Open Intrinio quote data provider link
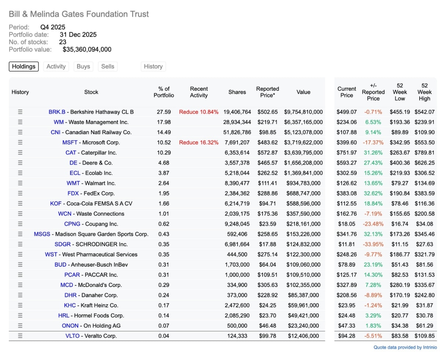The height and width of the screenshot is (354, 440). 406,347
